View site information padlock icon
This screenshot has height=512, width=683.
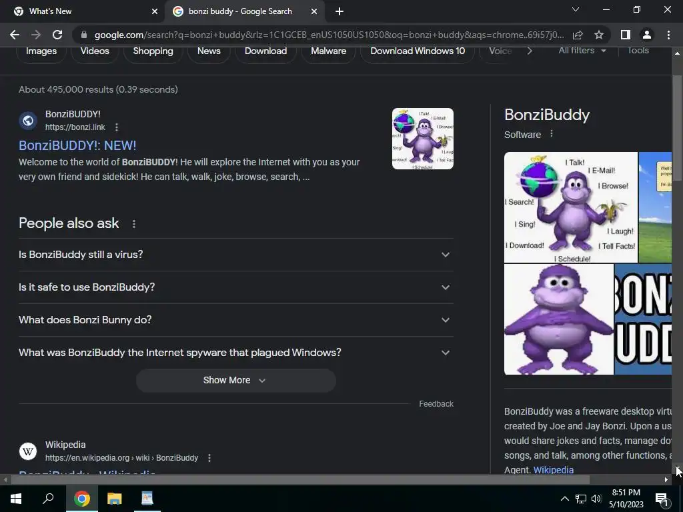point(84,35)
